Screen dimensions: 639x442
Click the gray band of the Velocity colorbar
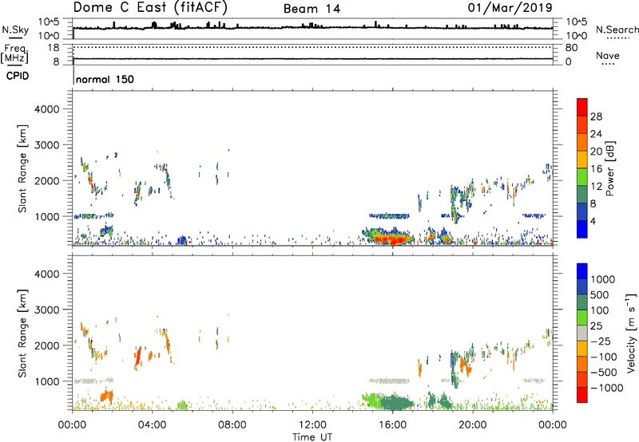[582, 333]
